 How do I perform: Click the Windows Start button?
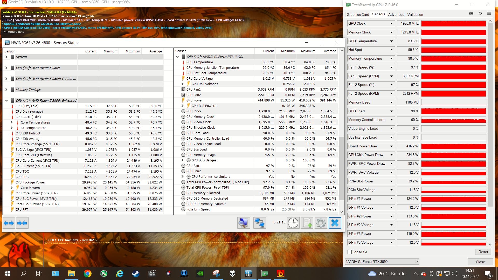(x=8, y=274)
